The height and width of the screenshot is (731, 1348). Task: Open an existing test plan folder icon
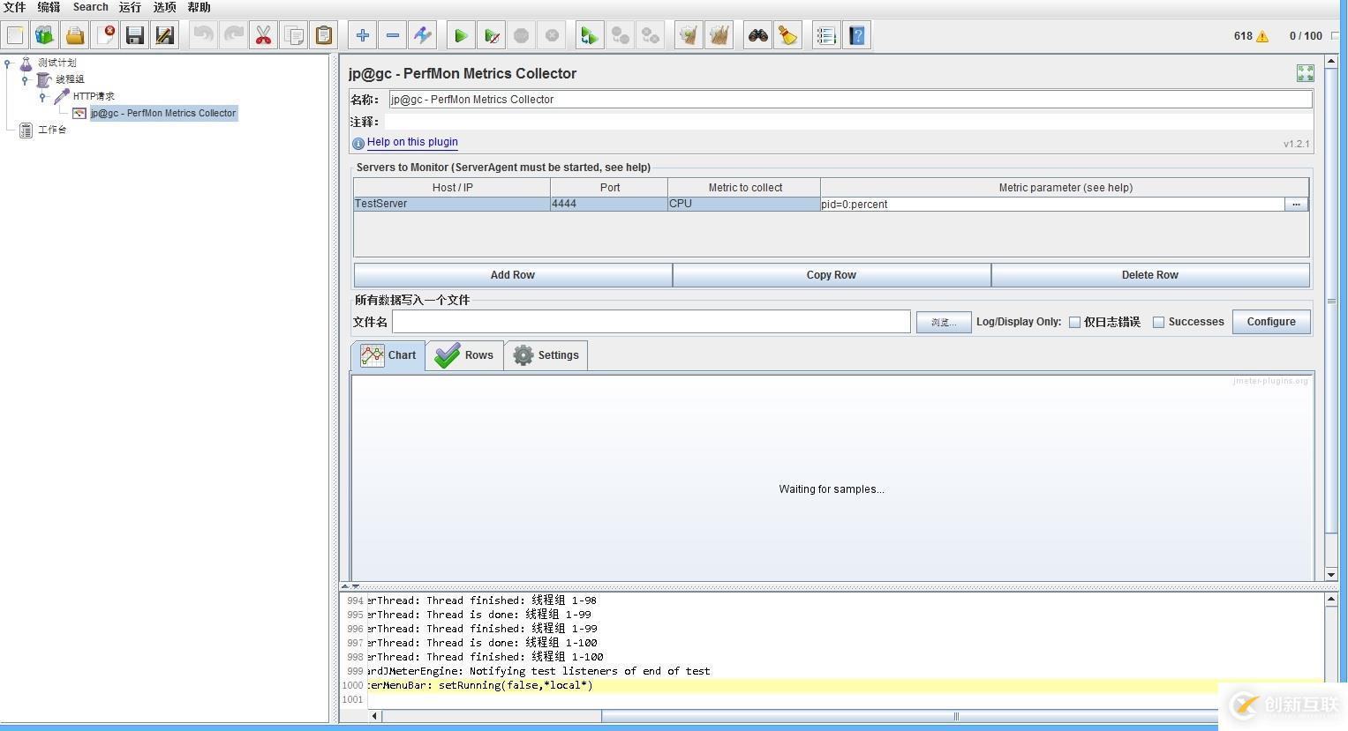pyautogui.click(x=75, y=35)
